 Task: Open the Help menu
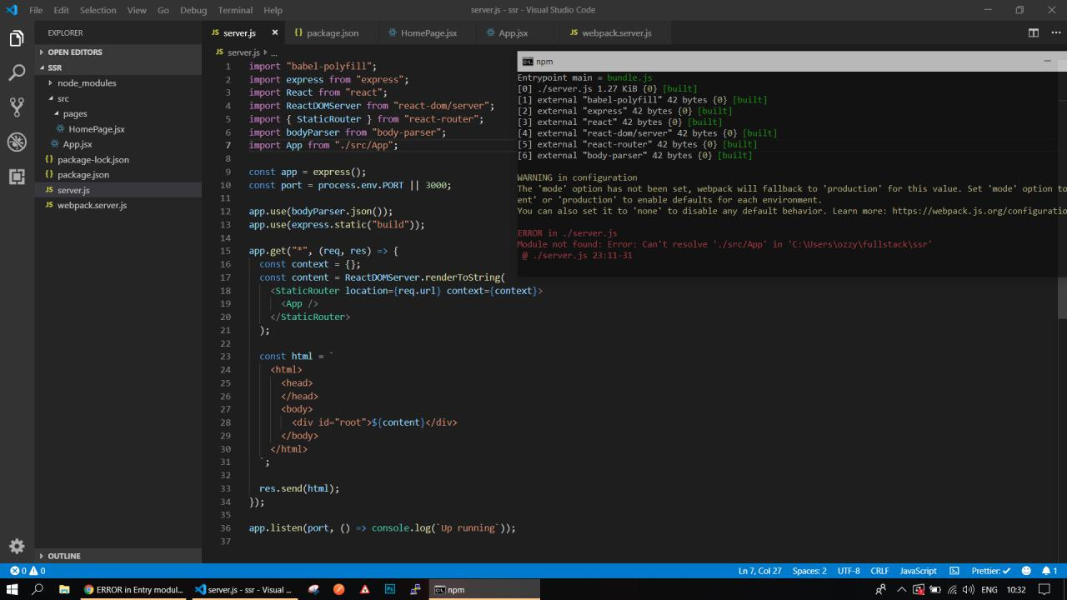click(273, 10)
